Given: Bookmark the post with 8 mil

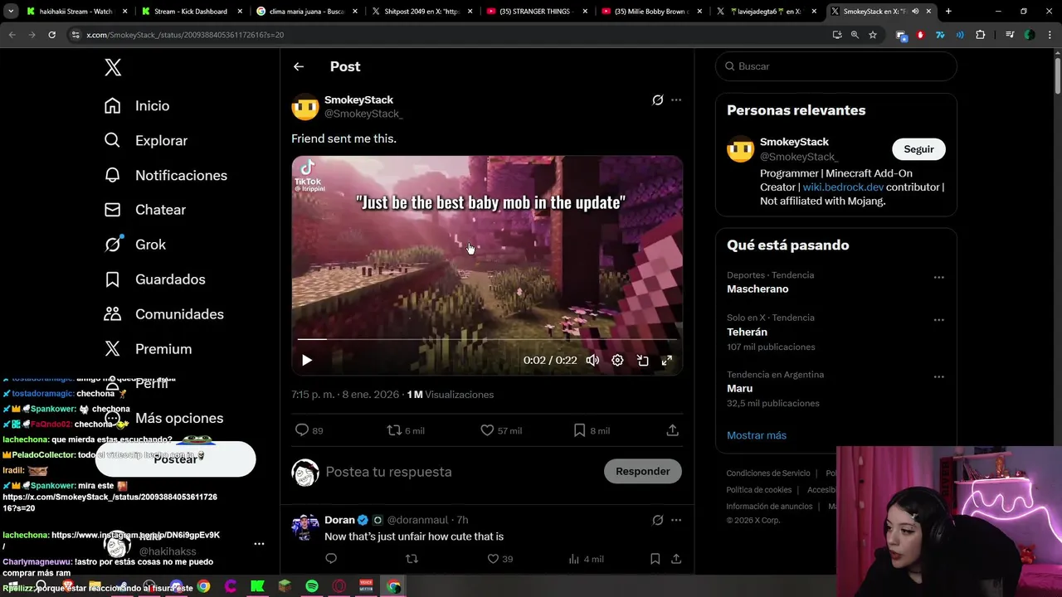Looking at the screenshot, I should pos(592,430).
